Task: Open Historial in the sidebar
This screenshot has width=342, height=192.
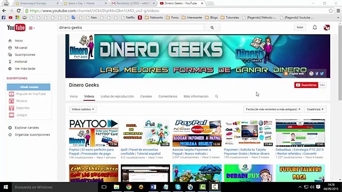Action: pos(21,62)
